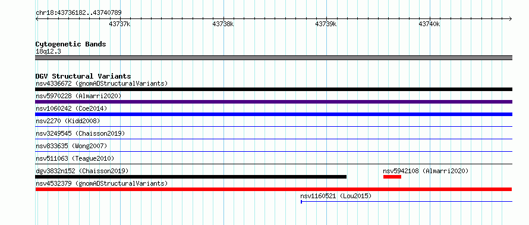The width and height of the screenshot is (529, 225).
Task: Click the thin blue nsv3249545 variant line
Action: pos(273,139)
